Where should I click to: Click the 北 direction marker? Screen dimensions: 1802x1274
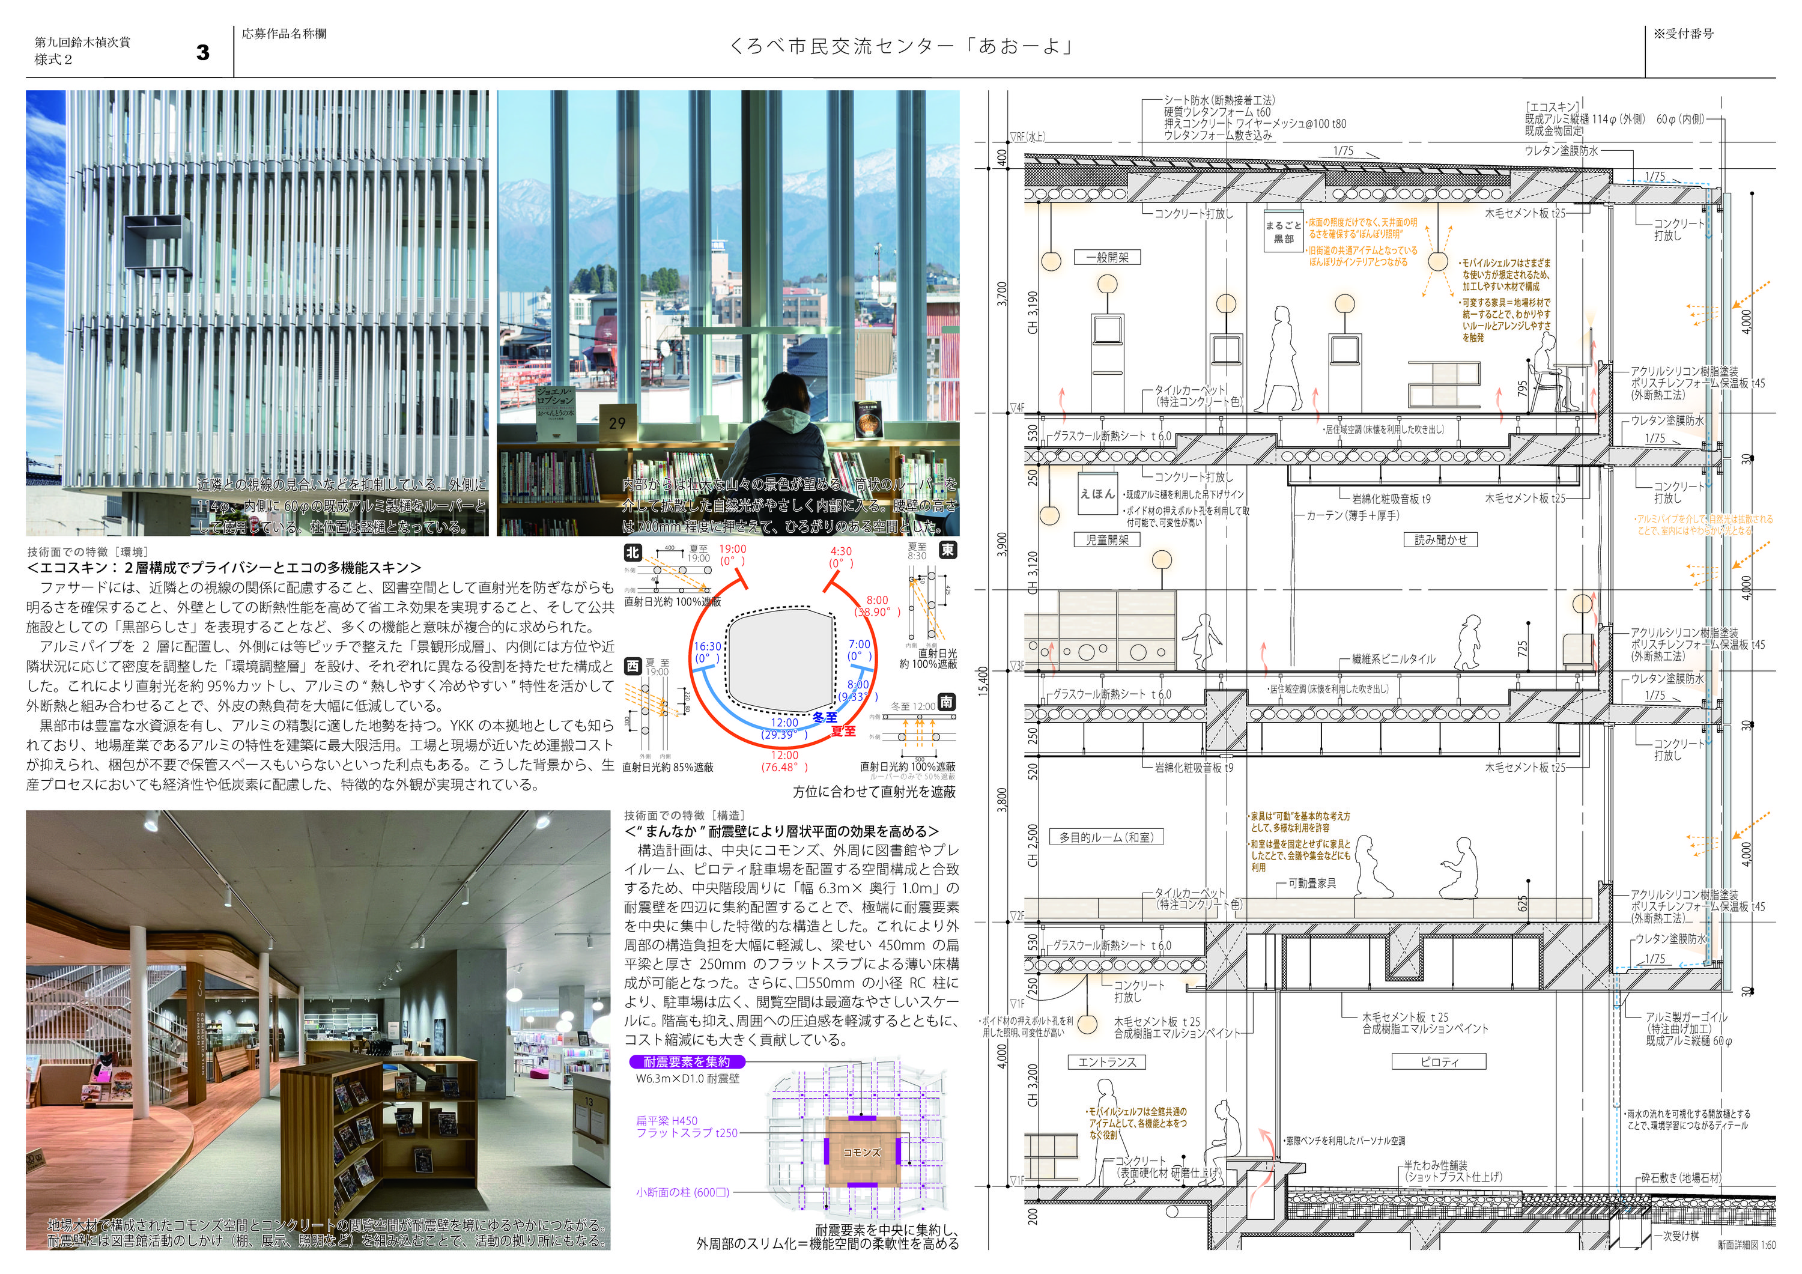click(x=633, y=553)
